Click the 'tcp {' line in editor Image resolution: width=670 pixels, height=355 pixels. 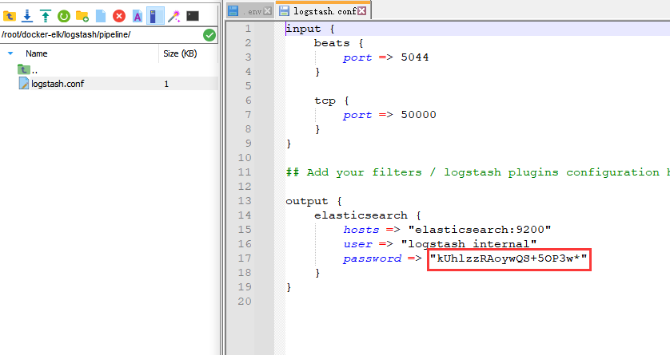tap(332, 101)
